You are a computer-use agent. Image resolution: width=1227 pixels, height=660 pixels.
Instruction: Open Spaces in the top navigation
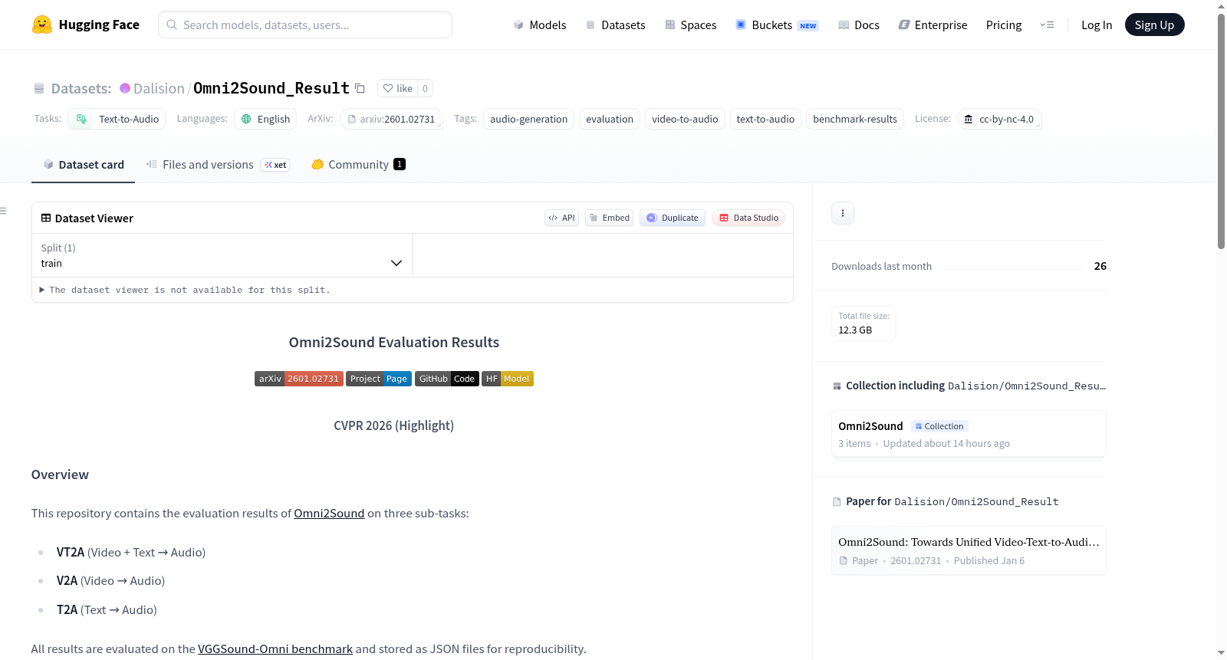click(690, 25)
